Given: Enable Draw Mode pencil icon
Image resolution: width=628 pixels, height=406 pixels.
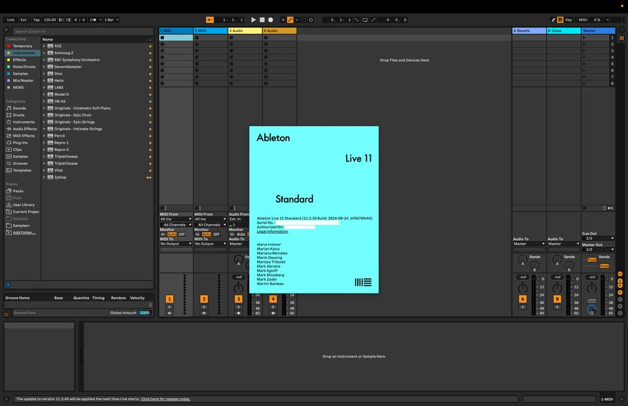Looking at the screenshot, I should coord(553,20).
